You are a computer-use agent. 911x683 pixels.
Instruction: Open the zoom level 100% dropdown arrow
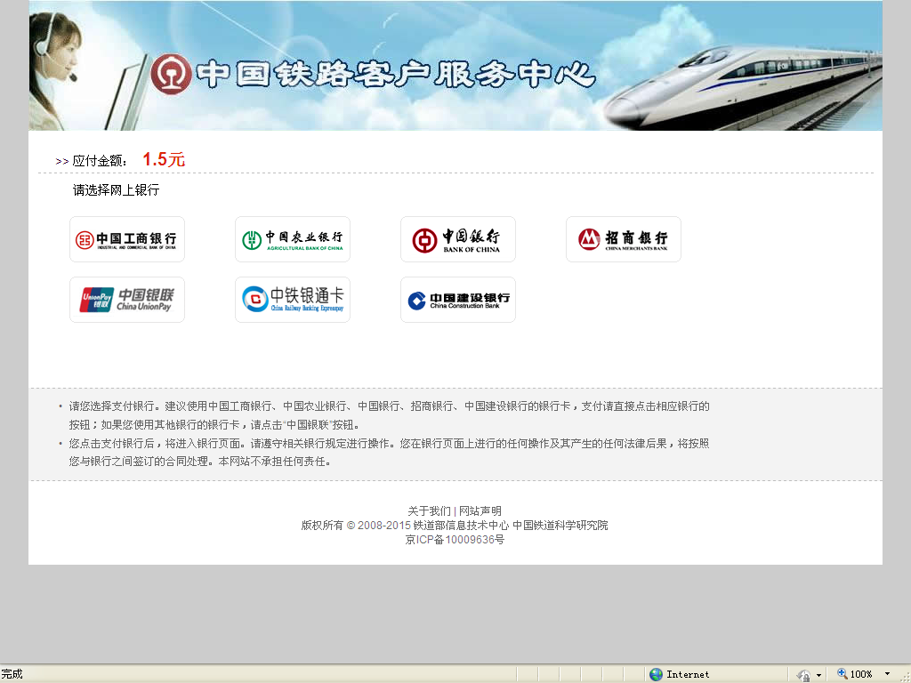click(x=887, y=674)
